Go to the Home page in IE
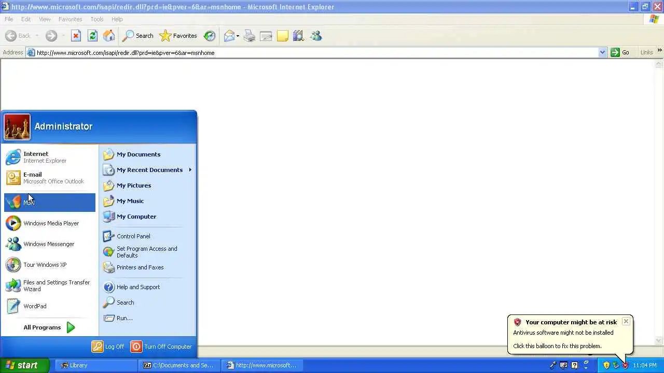This screenshot has width=664, height=373. (109, 36)
